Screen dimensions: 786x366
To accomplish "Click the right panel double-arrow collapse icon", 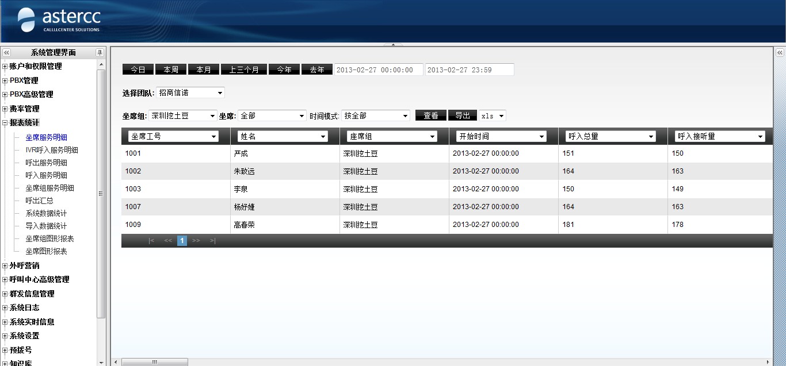I will 780,53.
